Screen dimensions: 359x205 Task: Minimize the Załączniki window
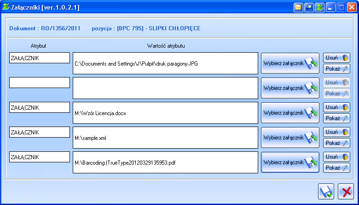pyautogui.click(x=330, y=7)
